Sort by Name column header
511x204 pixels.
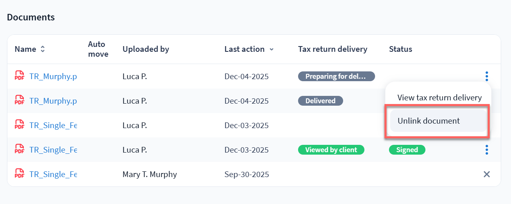coord(25,49)
